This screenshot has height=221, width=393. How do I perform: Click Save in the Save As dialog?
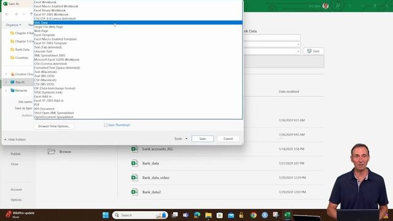pyautogui.click(x=203, y=139)
